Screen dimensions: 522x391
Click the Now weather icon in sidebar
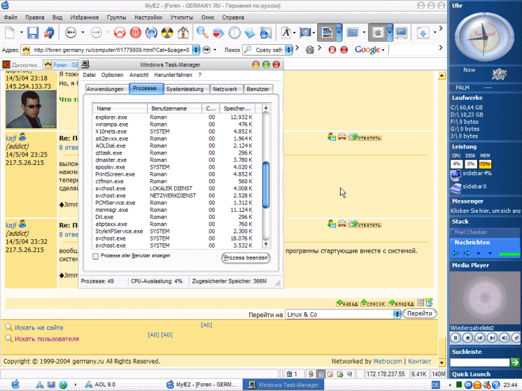[499, 74]
